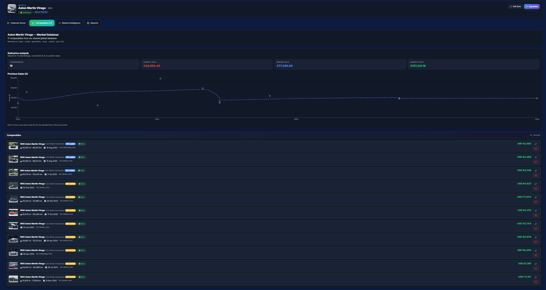Viewport: 546px width, 290px height.
Task: Go to the Reports tab
Action: (x=93, y=23)
